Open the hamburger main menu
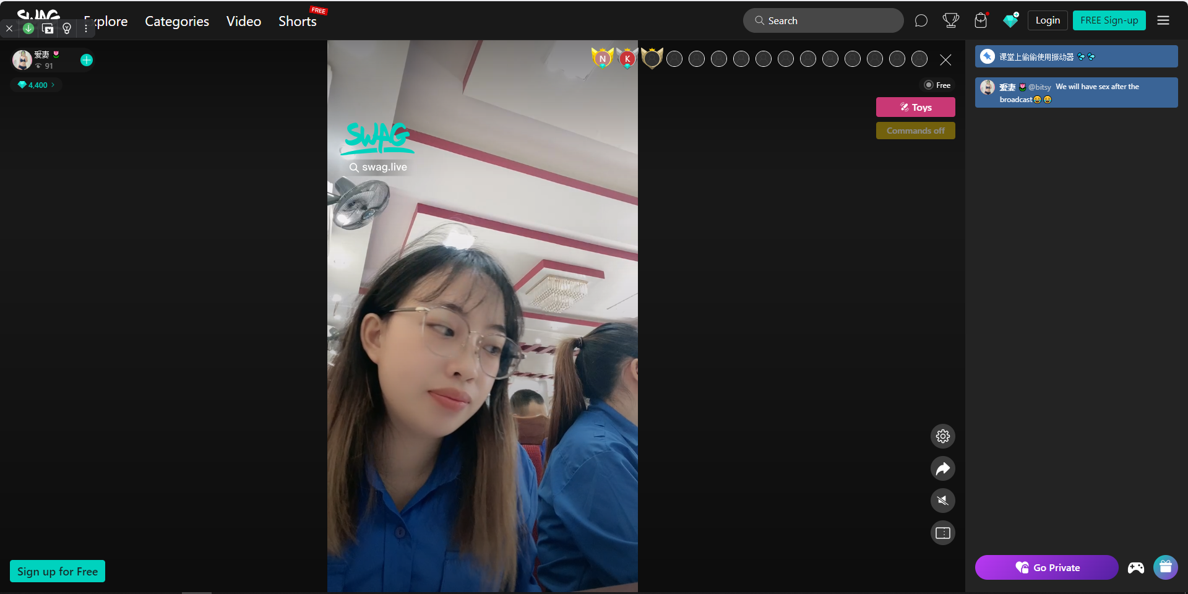This screenshot has width=1188, height=594. click(1163, 20)
